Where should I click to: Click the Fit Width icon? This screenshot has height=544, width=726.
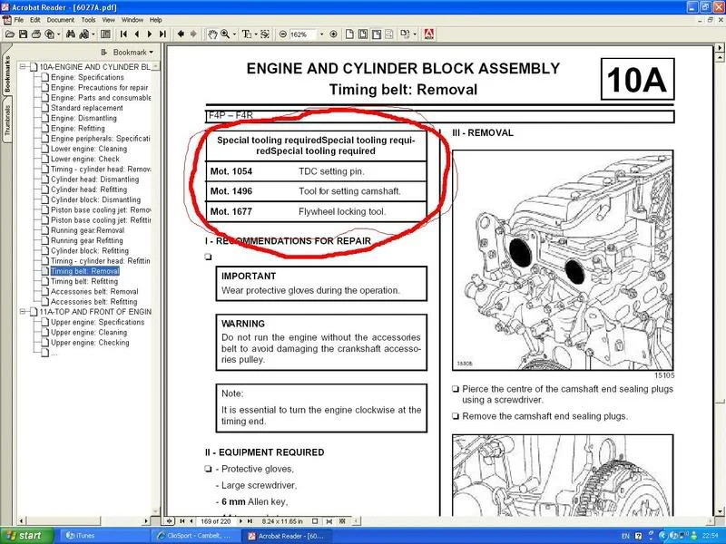point(377,34)
